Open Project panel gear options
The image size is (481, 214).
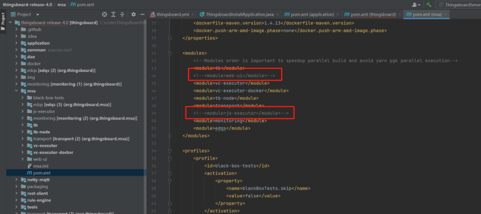tap(133, 14)
